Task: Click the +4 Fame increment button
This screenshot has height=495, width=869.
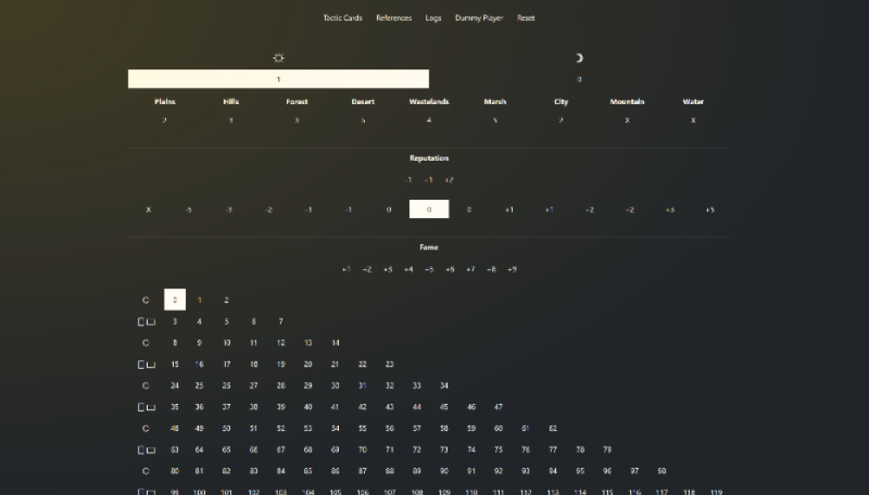Action: click(x=408, y=269)
